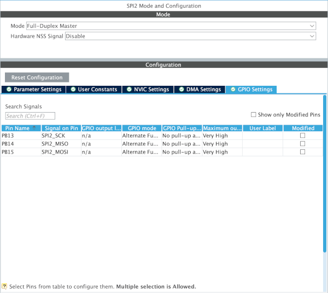Expand Hardware NSS Signal dropdown
328x293 pixels.
coord(190,36)
